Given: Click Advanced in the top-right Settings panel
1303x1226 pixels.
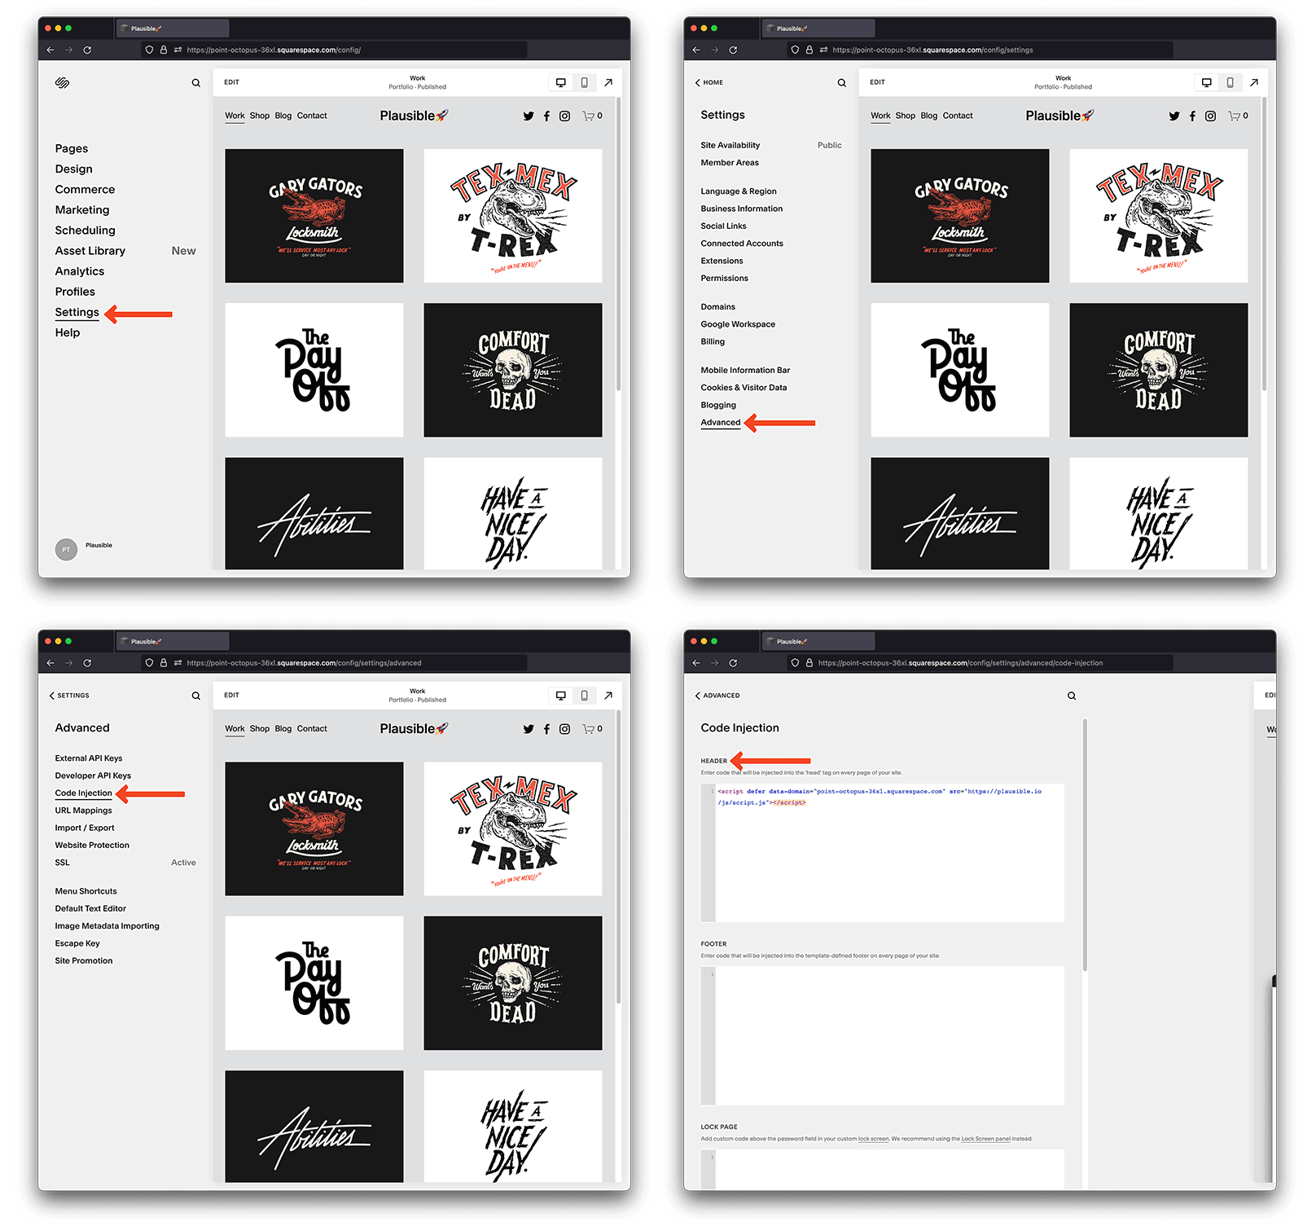Looking at the screenshot, I should (x=721, y=422).
